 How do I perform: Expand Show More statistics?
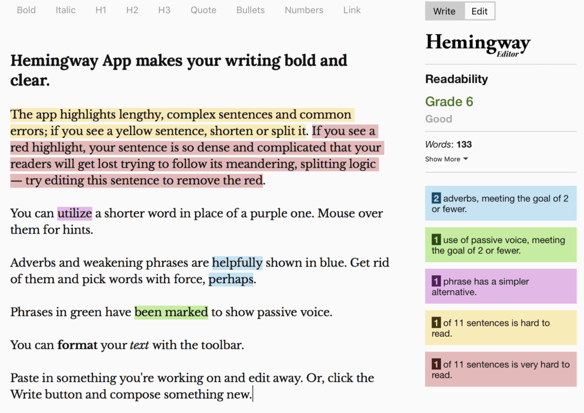click(447, 160)
